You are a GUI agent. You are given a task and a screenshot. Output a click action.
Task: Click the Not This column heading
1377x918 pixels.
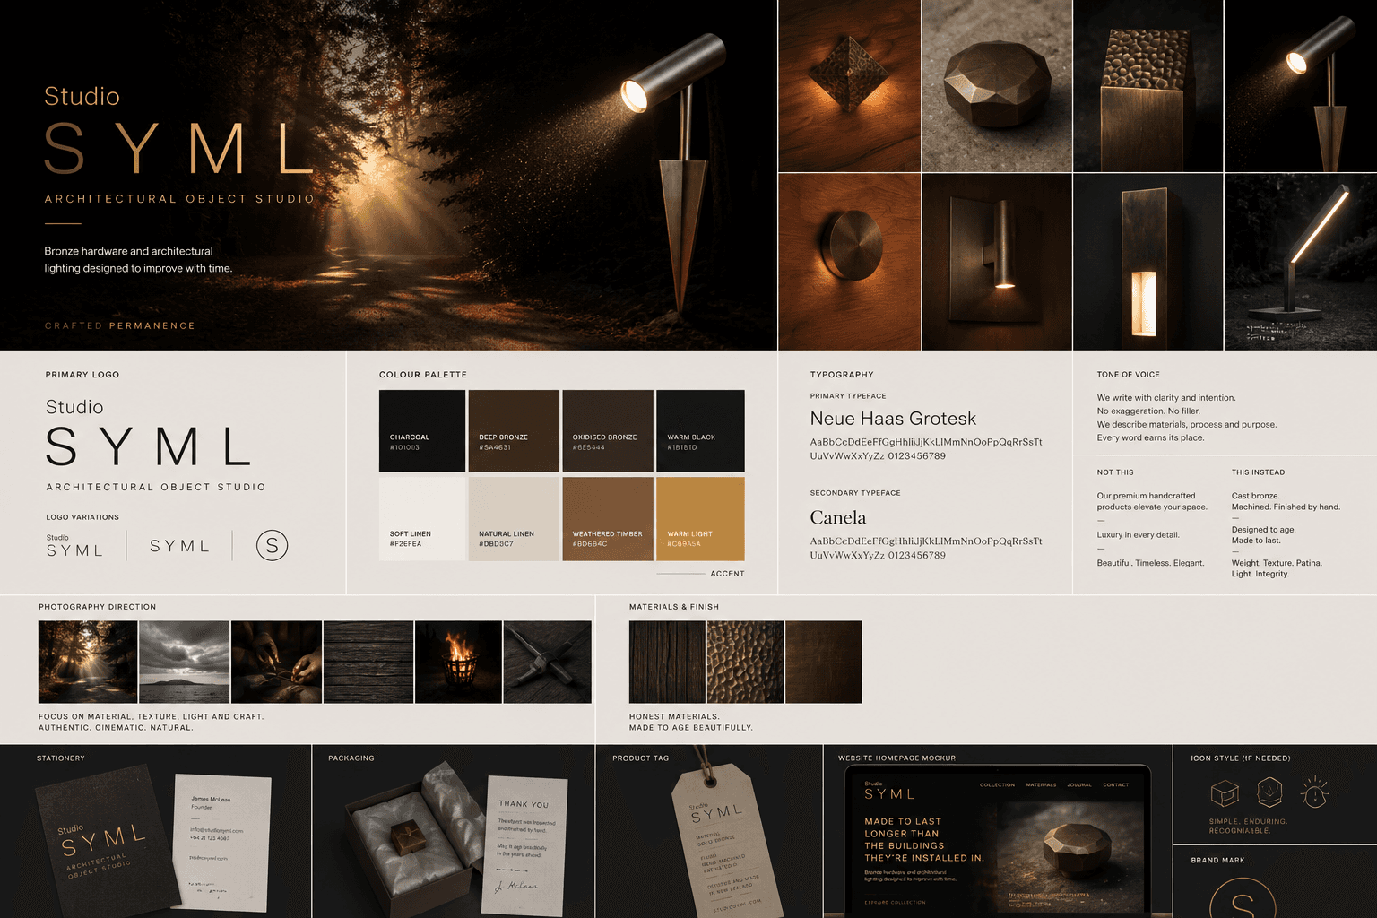coord(1115,472)
